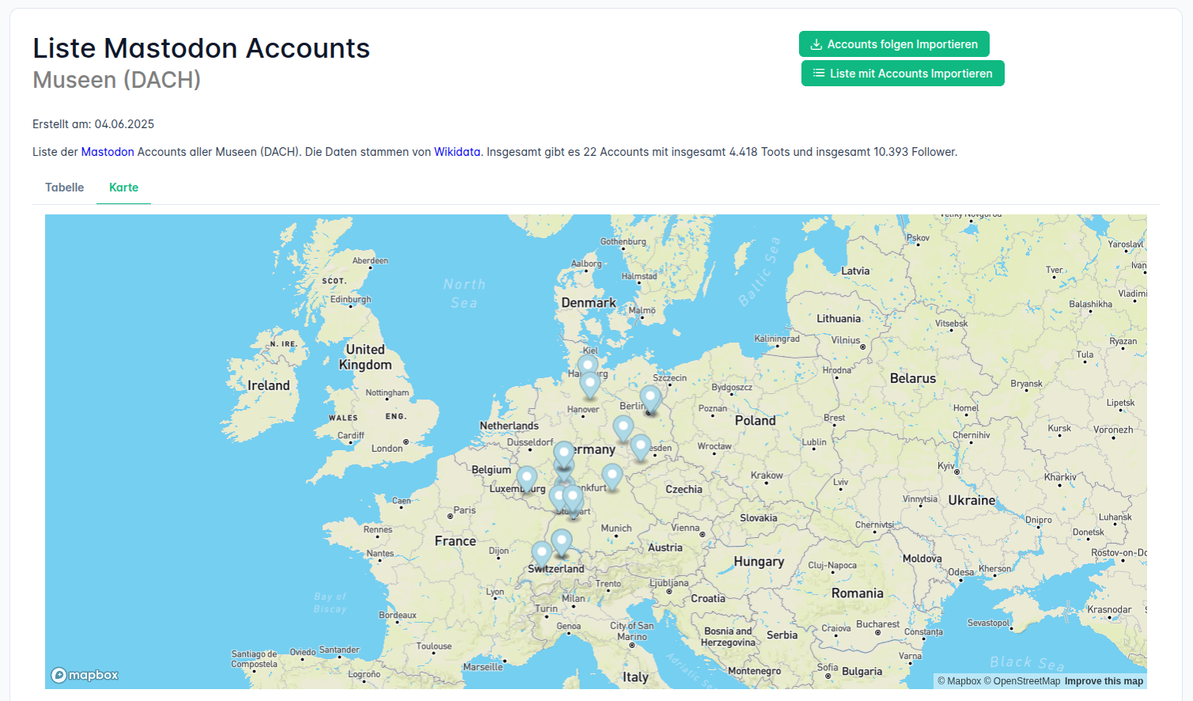The width and height of the screenshot is (1193, 701).
Task: Open the © OpenStreetMap attribution link
Action: tap(1021, 681)
